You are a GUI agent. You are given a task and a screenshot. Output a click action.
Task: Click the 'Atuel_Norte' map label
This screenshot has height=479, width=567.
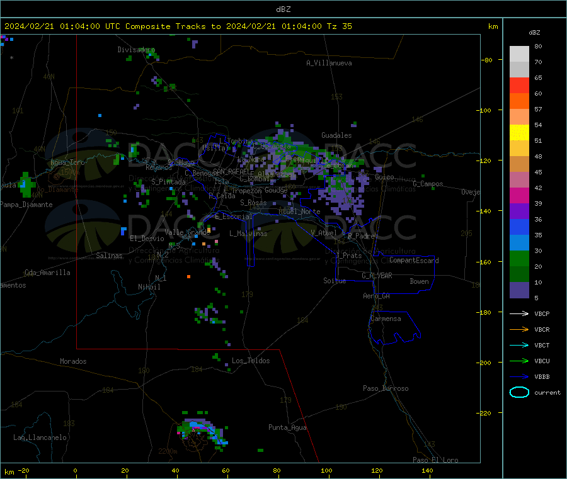click(x=299, y=211)
